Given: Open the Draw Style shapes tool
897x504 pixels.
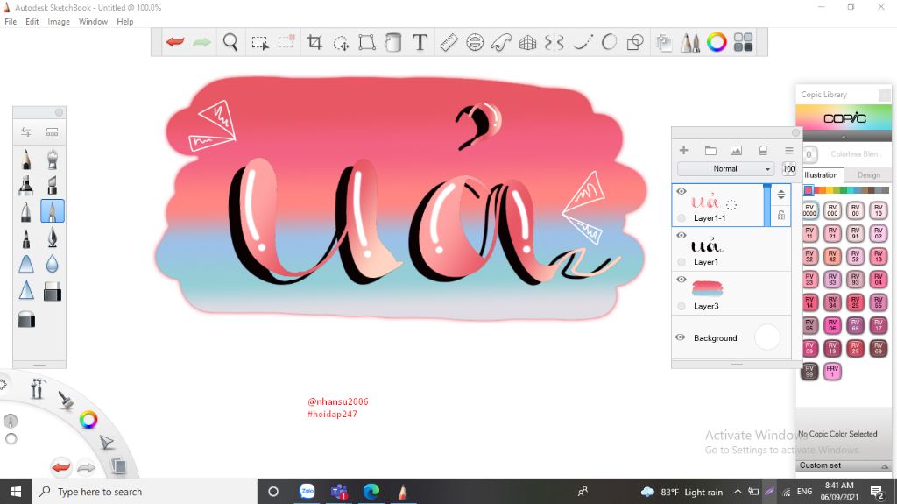Looking at the screenshot, I should 635,42.
